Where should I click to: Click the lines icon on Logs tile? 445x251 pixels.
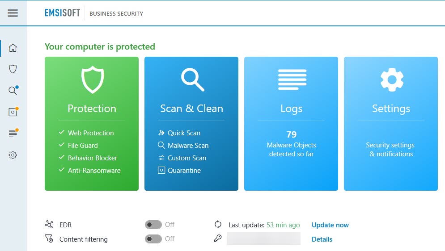pyautogui.click(x=292, y=79)
